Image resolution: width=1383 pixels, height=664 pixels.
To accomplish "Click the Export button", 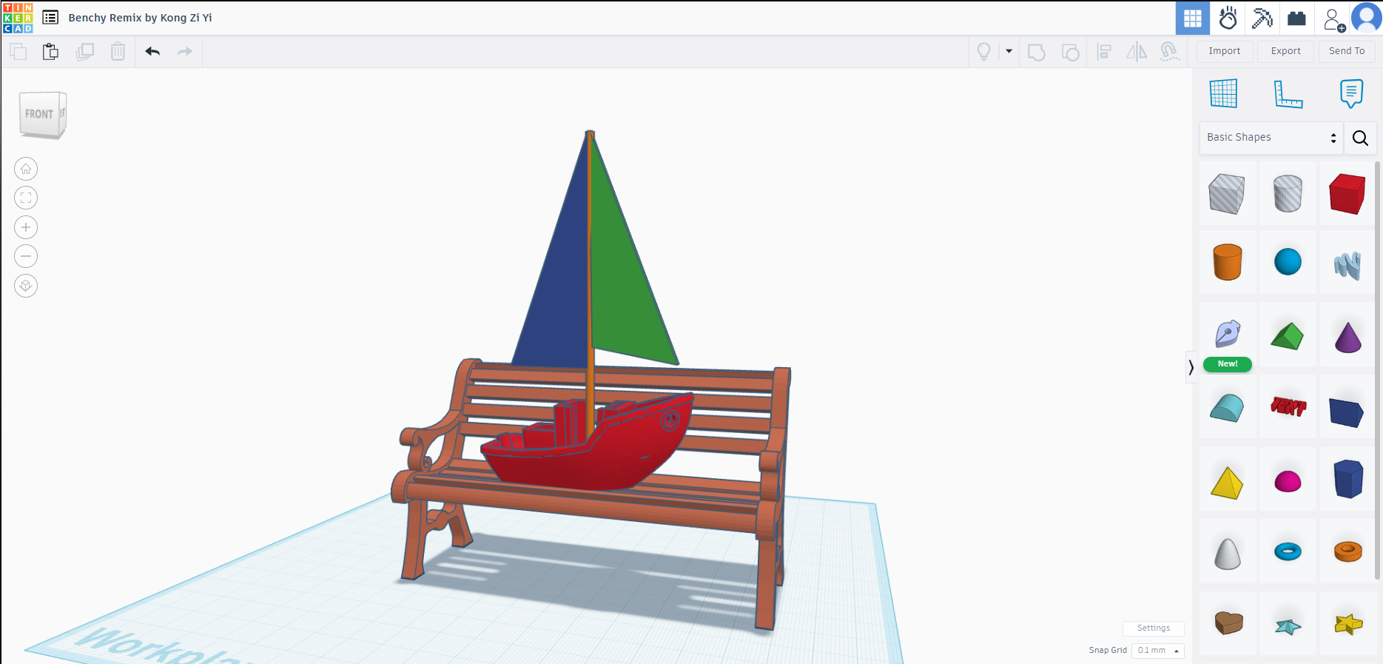I will (x=1286, y=51).
